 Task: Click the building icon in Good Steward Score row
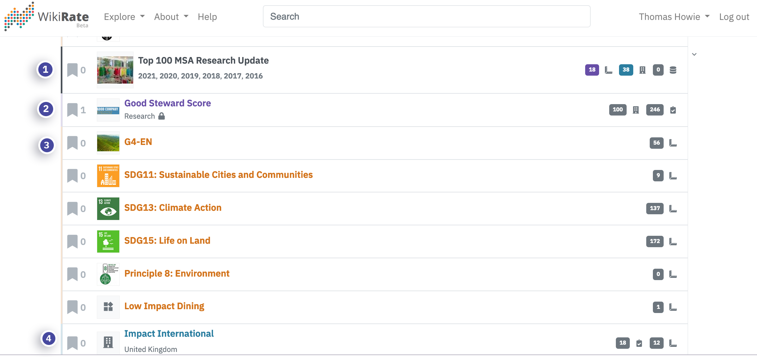point(636,110)
